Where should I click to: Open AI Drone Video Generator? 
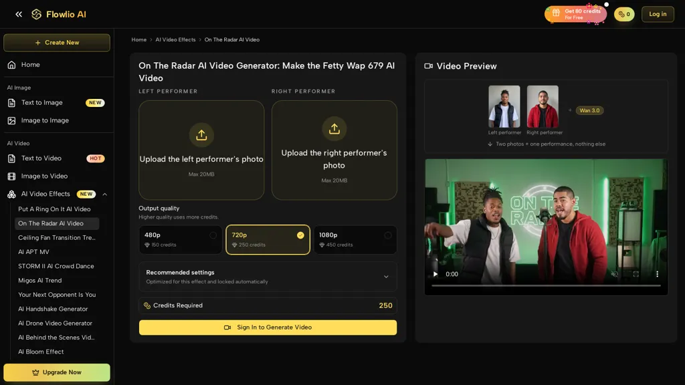[55, 324]
